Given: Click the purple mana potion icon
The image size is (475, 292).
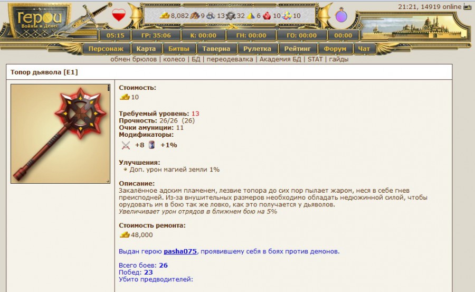Looking at the screenshot, I should pyautogui.click(x=341, y=15).
